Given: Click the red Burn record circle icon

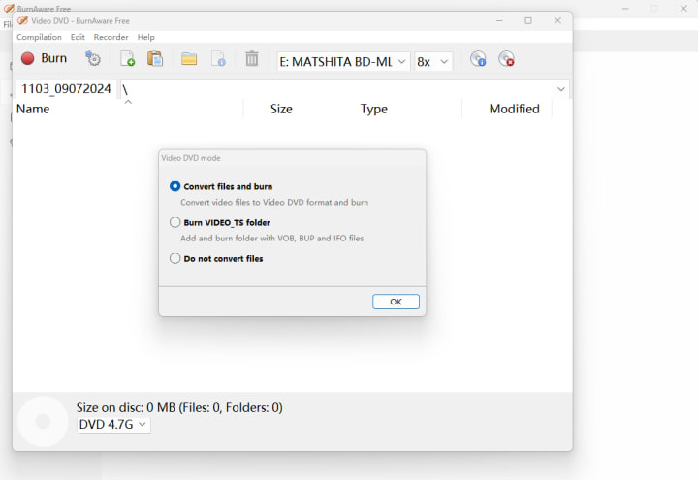Looking at the screenshot, I should click(x=27, y=58).
